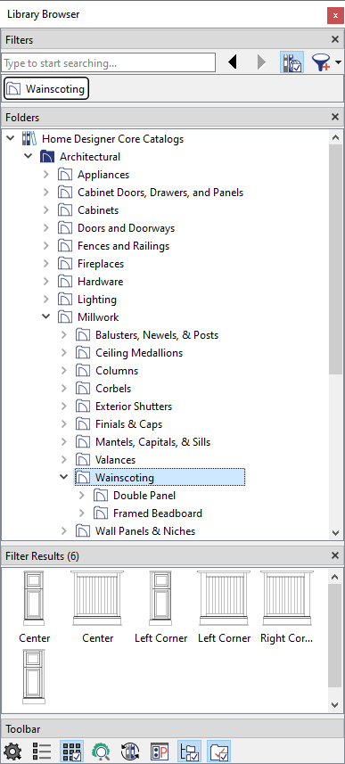345x764 pixels.
Task: Select the Columns folder in the tree
Action: [117, 370]
